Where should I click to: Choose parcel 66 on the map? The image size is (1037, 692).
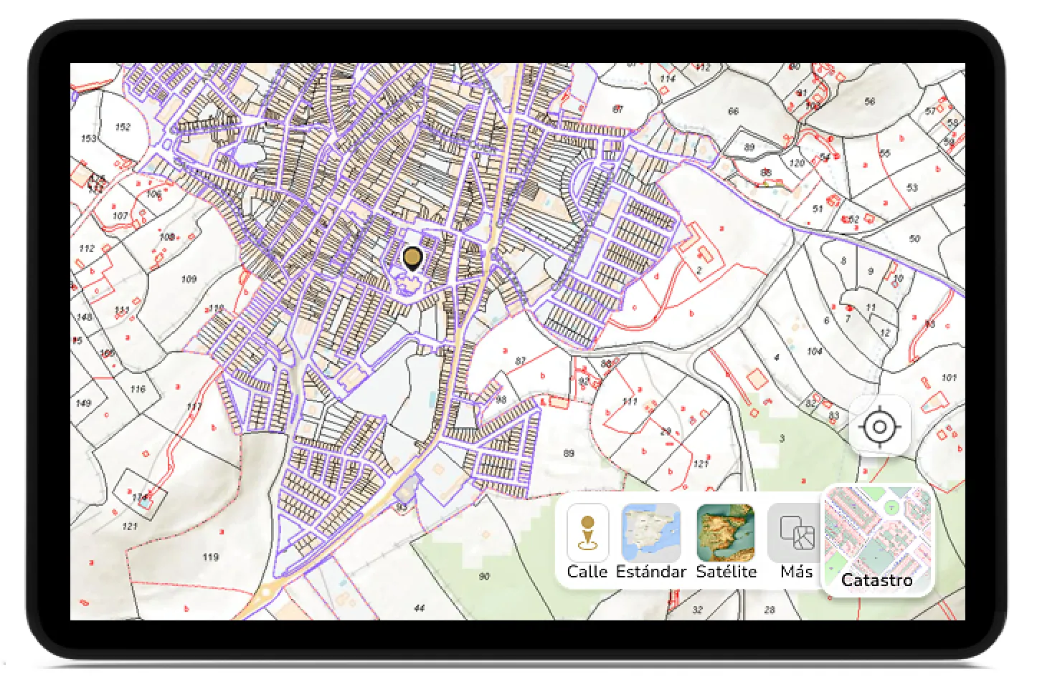[x=733, y=111]
